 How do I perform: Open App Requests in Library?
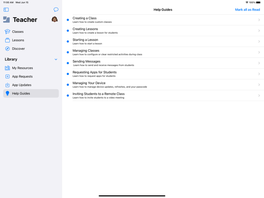click(31, 77)
